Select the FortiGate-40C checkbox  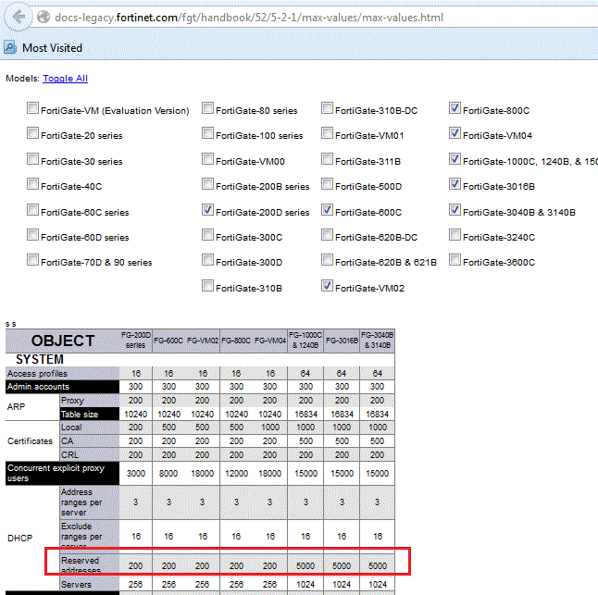pos(32,184)
